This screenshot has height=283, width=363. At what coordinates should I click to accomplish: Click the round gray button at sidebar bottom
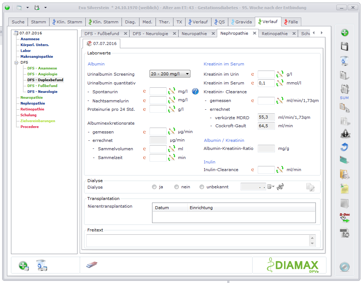345,267
